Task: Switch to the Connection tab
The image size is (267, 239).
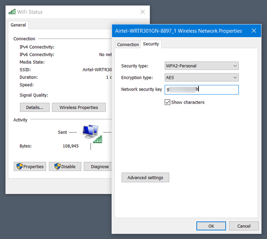Action: [128, 44]
